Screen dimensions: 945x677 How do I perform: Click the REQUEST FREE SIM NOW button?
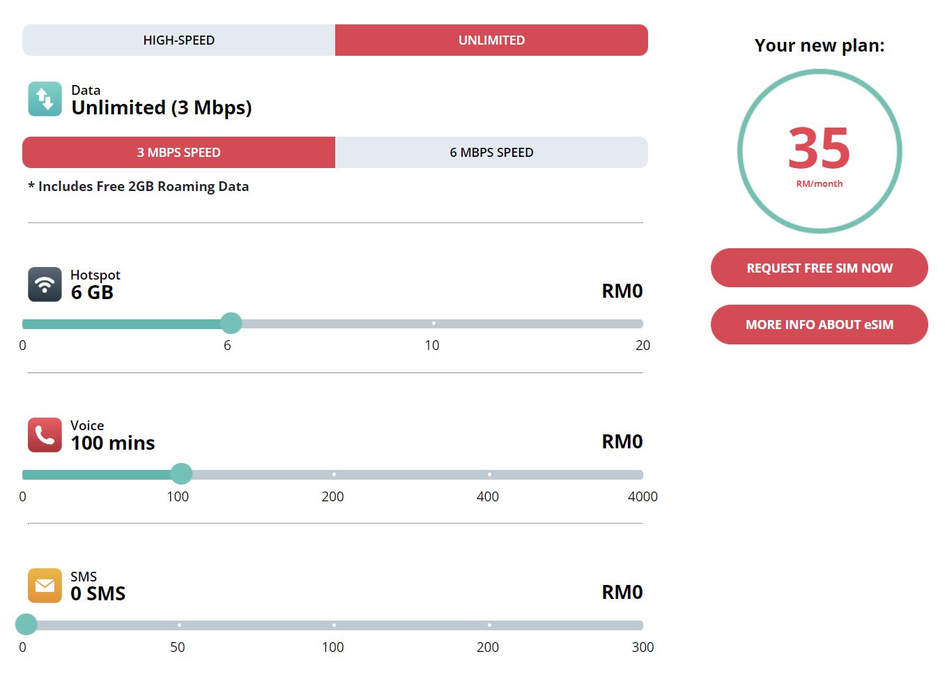[819, 268]
